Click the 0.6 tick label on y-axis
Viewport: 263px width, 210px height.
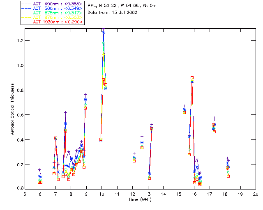click(19, 115)
